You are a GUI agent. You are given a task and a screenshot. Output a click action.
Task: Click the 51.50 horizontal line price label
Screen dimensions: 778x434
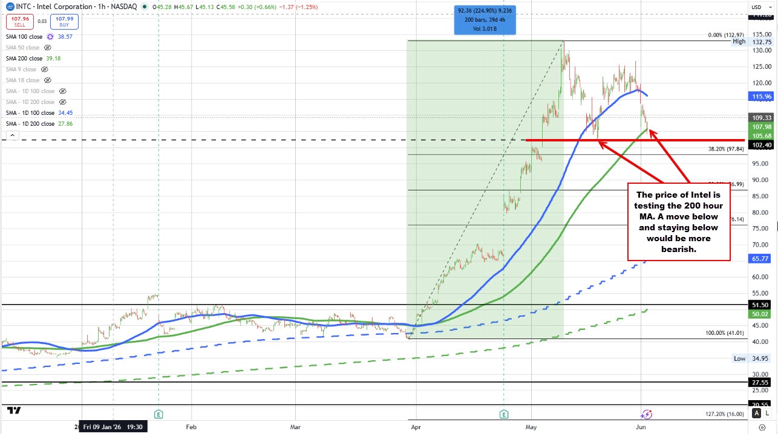(x=760, y=305)
